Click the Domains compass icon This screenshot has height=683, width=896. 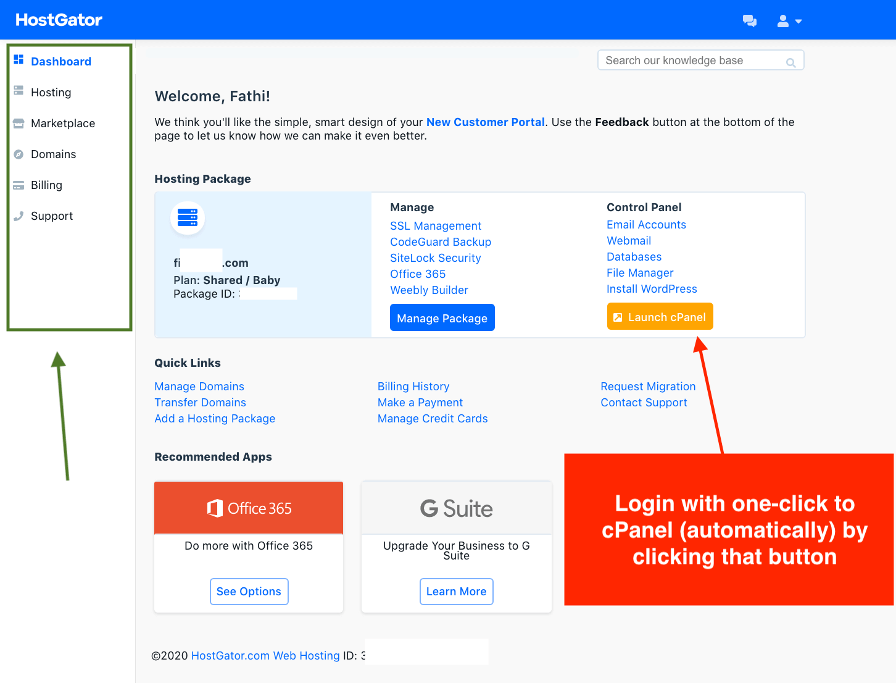point(19,154)
